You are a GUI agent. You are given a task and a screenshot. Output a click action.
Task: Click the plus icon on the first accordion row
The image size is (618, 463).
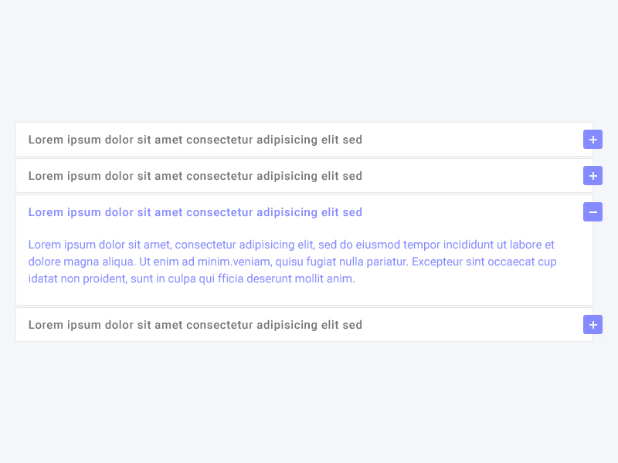(x=593, y=140)
